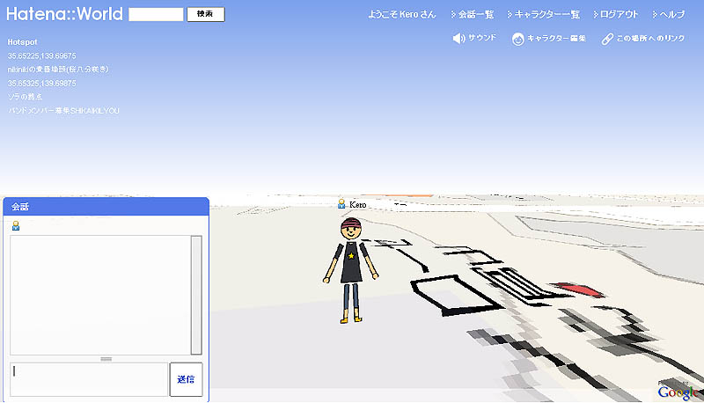The height and width of the screenshot is (403, 704).
Task: Click the Kero stick-figure avatar
Action: [x=350, y=270]
